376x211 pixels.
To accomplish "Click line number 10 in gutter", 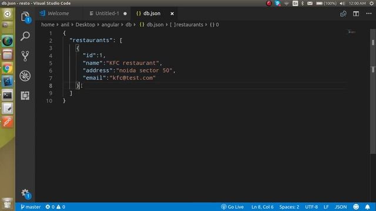I will (x=49, y=101).
